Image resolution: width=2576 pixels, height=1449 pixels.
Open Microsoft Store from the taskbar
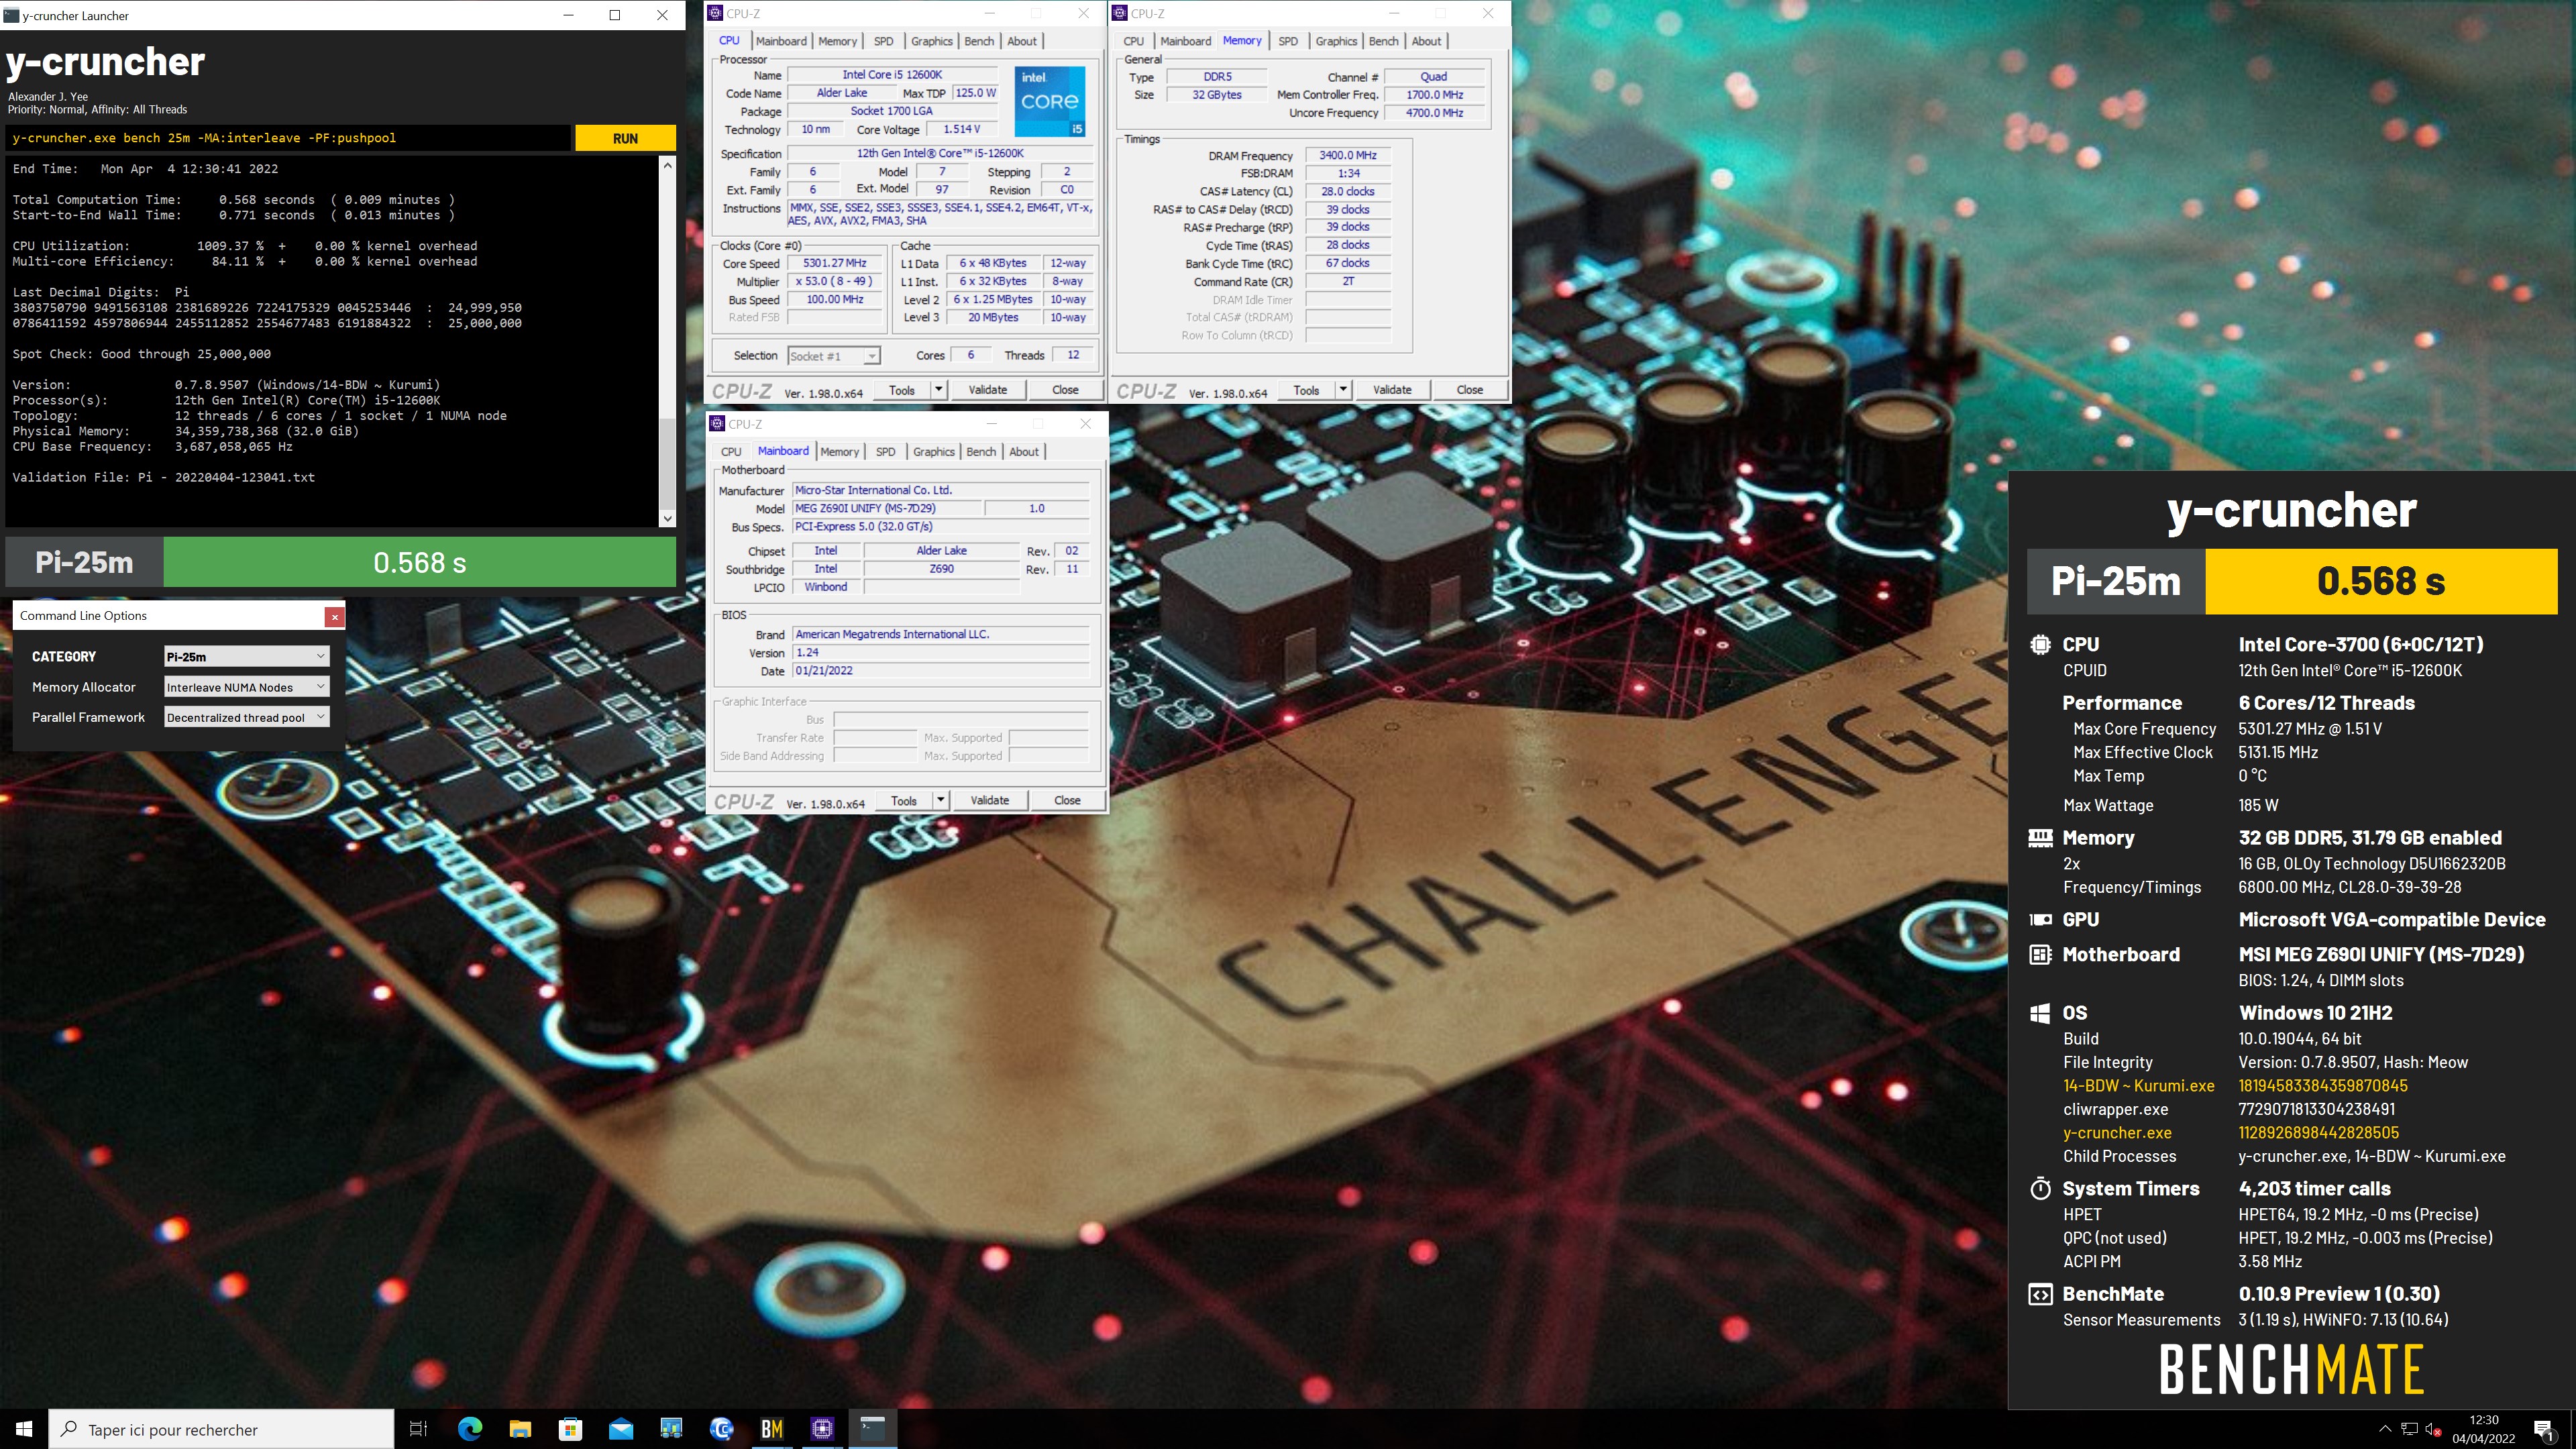point(570,1429)
